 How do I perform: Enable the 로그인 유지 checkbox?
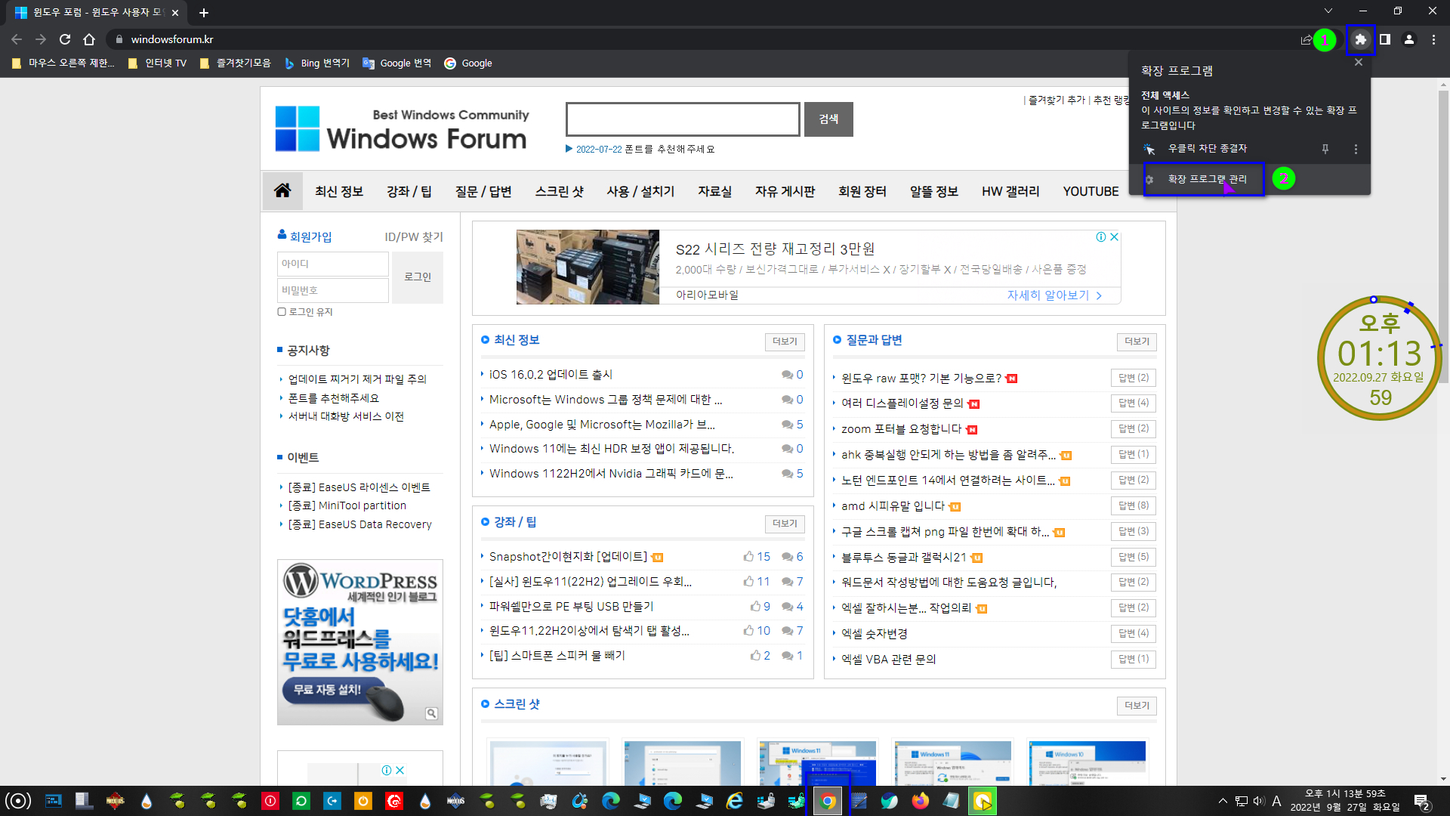pyautogui.click(x=282, y=312)
